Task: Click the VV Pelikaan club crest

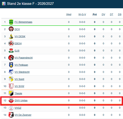Action: click(x=11, y=65)
